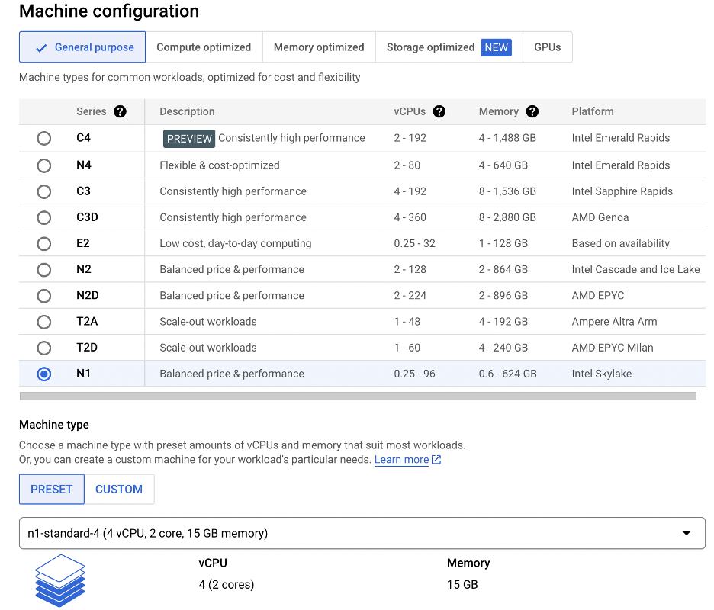Click the 'Intel Cascade and Ice Lake' platform cell
714x610 pixels.
[x=635, y=269]
